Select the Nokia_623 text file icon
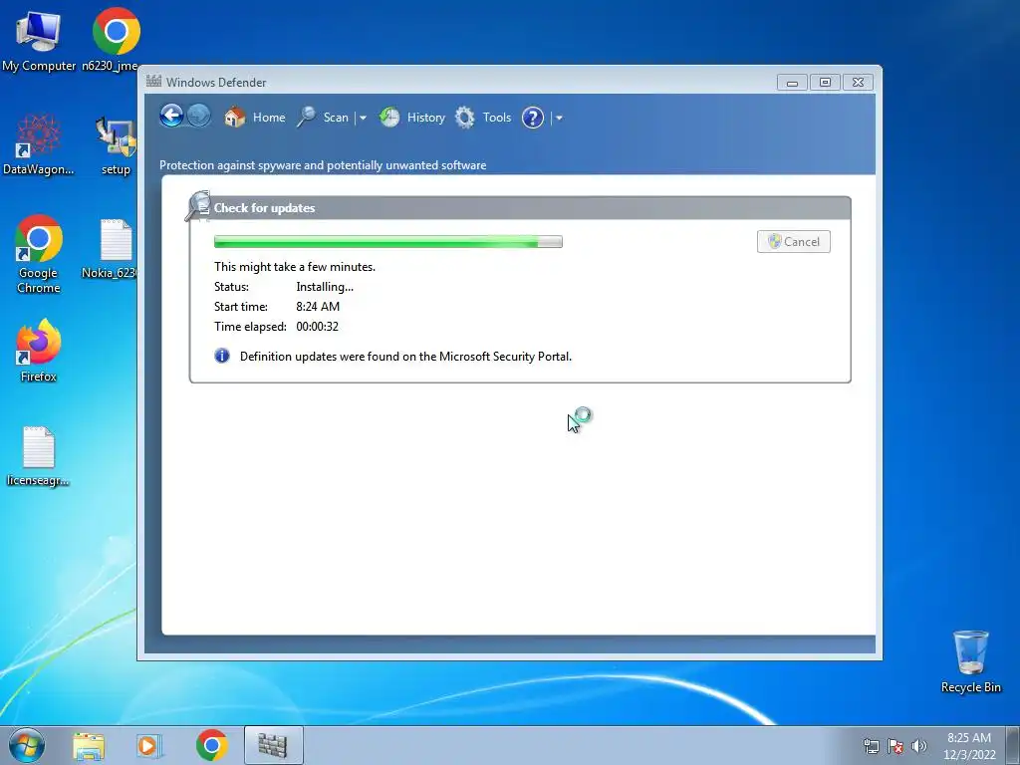1020x765 pixels. pyautogui.click(x=112, y=249)
